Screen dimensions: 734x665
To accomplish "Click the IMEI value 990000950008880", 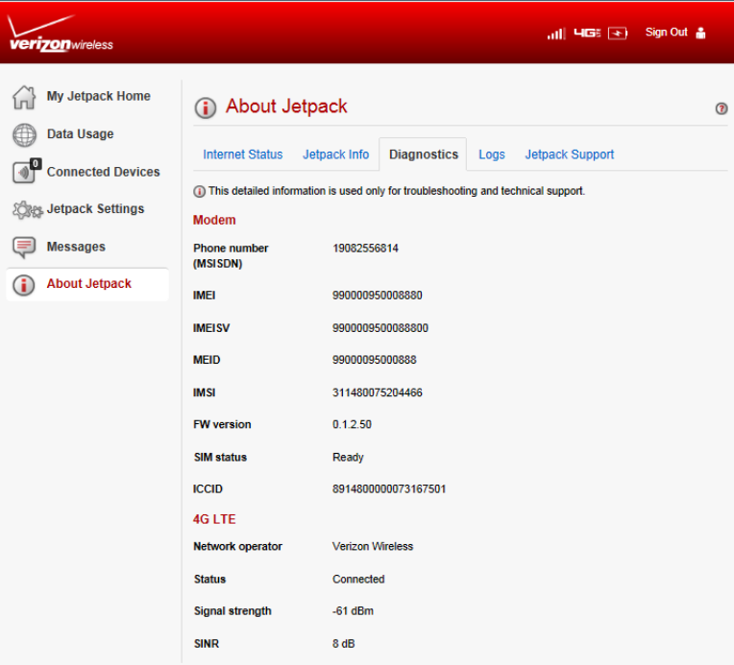I will pyautogui.click(x=378, y=296).
